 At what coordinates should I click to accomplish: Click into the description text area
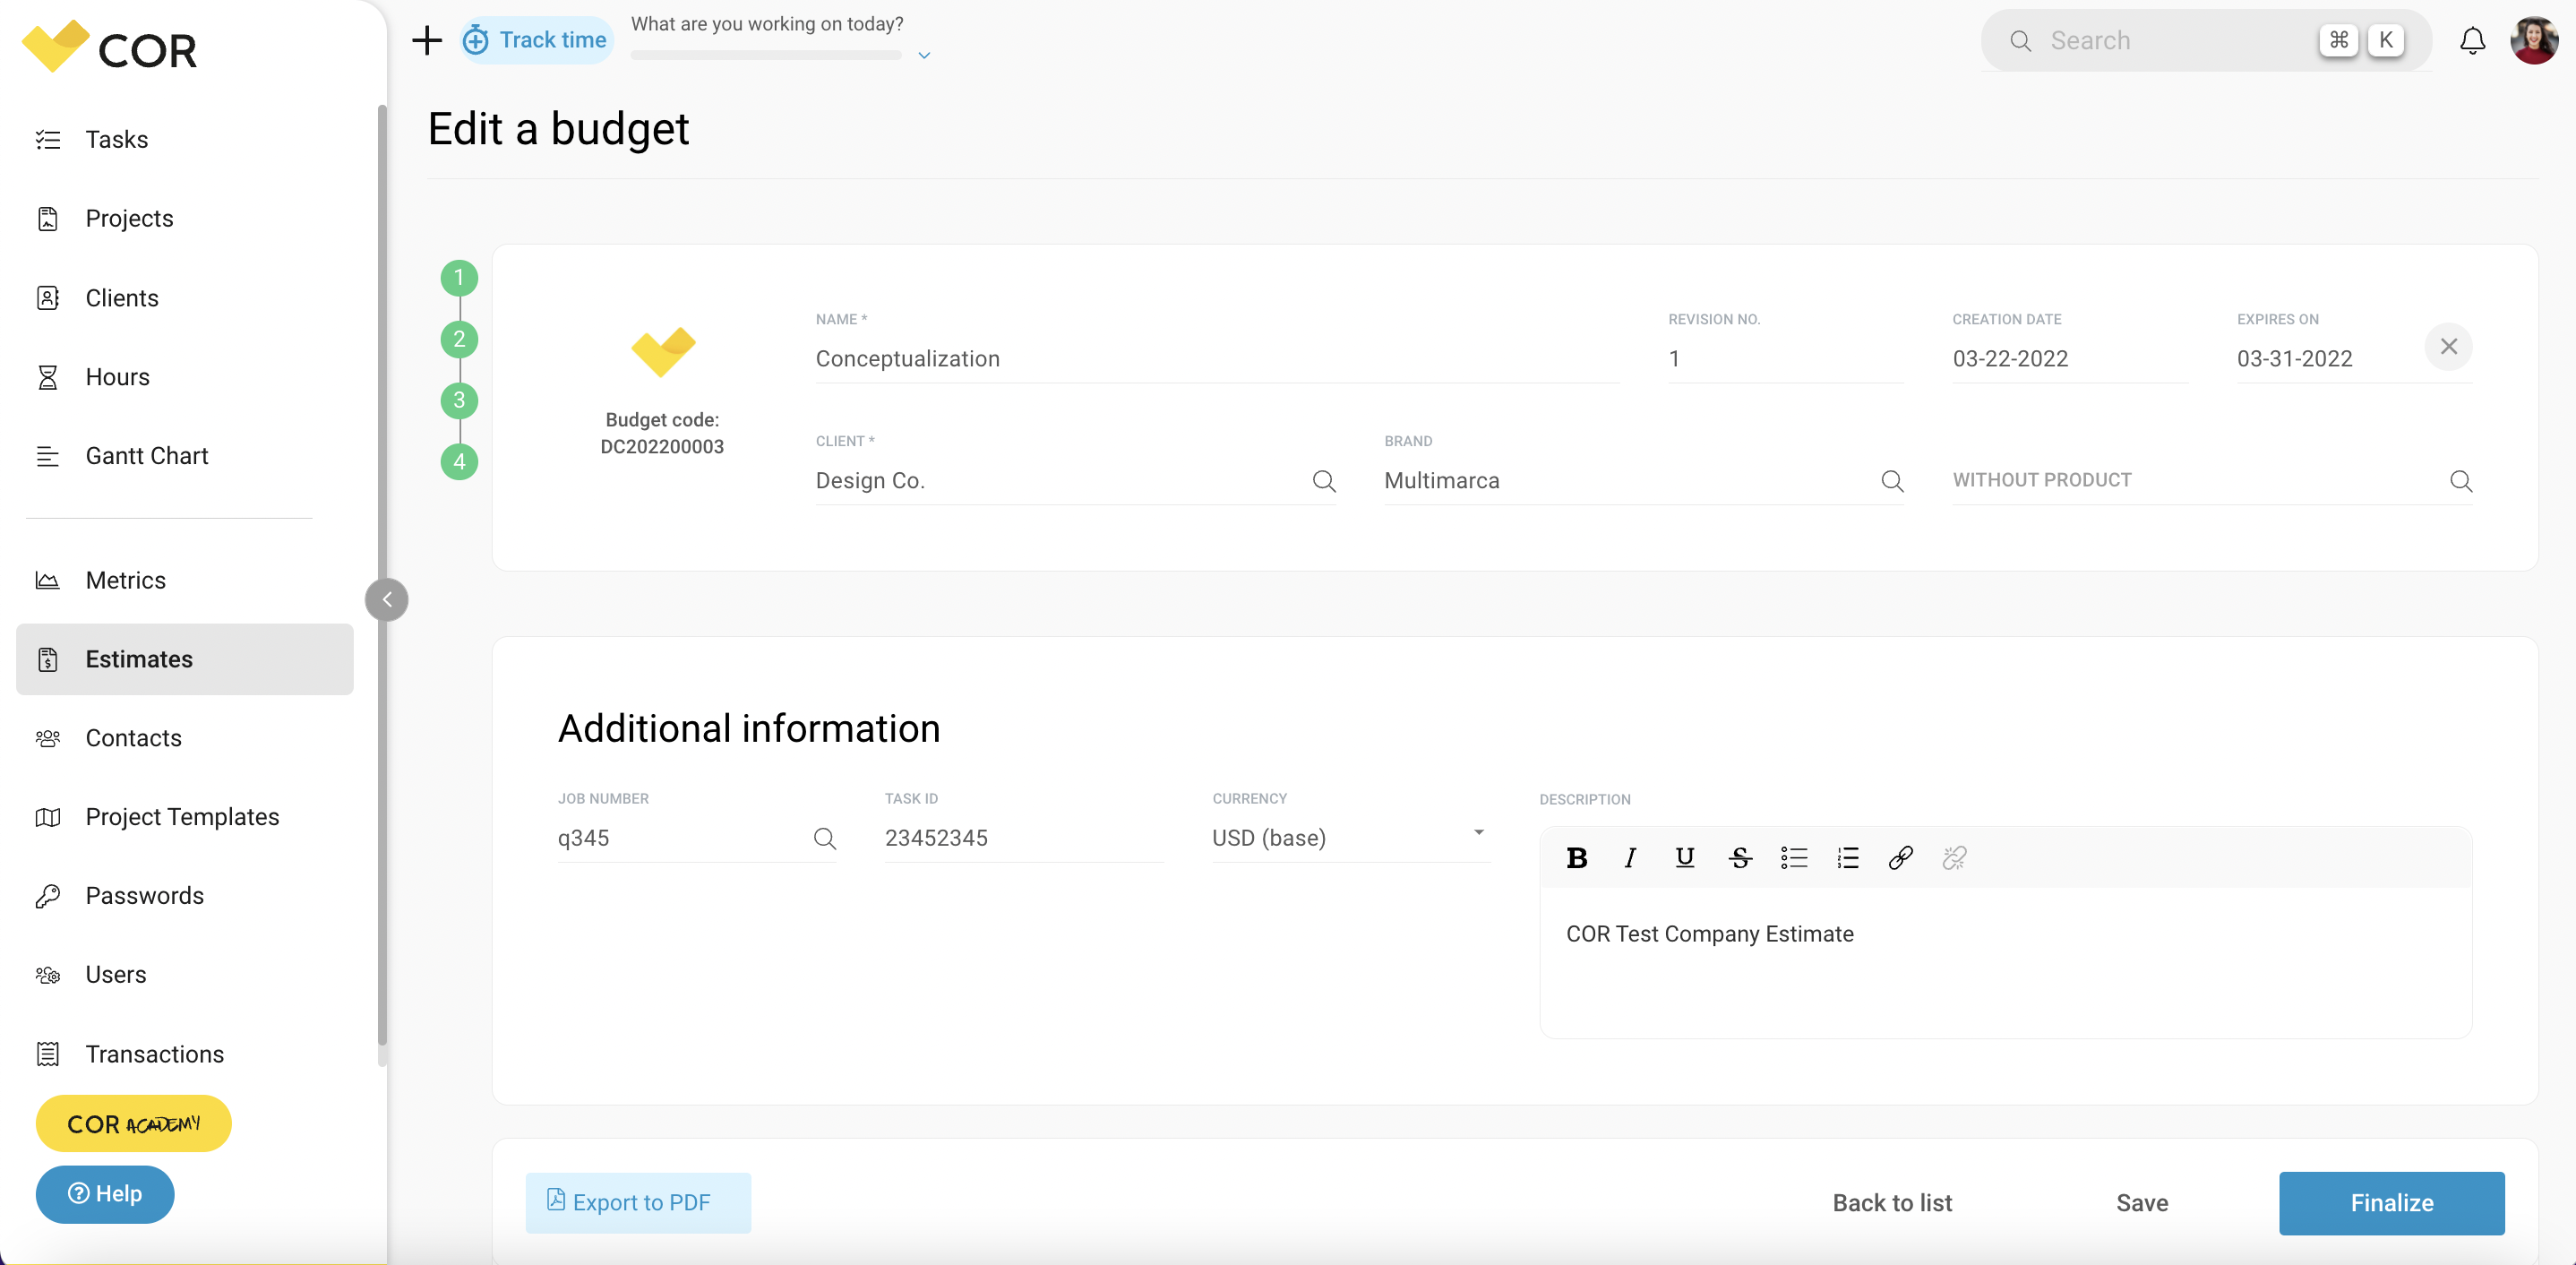(2005, 962)
